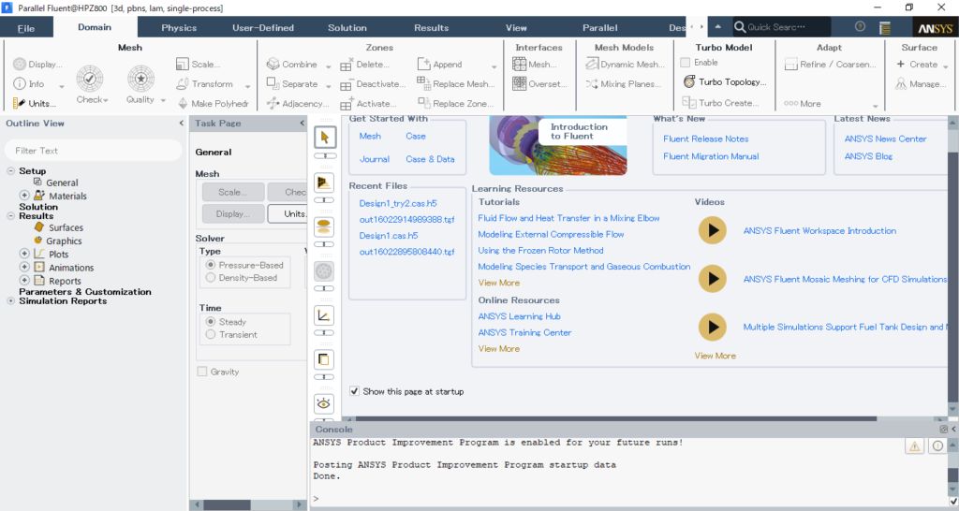Switch to the Results ribbon tab

[431, 27]
